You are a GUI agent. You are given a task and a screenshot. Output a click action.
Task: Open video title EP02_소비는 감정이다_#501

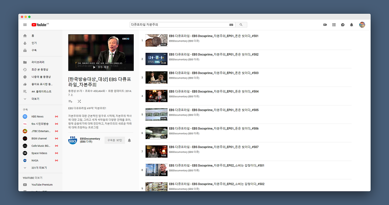click(217, 166)
